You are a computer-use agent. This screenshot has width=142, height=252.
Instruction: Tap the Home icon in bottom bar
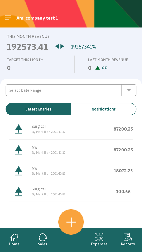(x=14, y=237)
